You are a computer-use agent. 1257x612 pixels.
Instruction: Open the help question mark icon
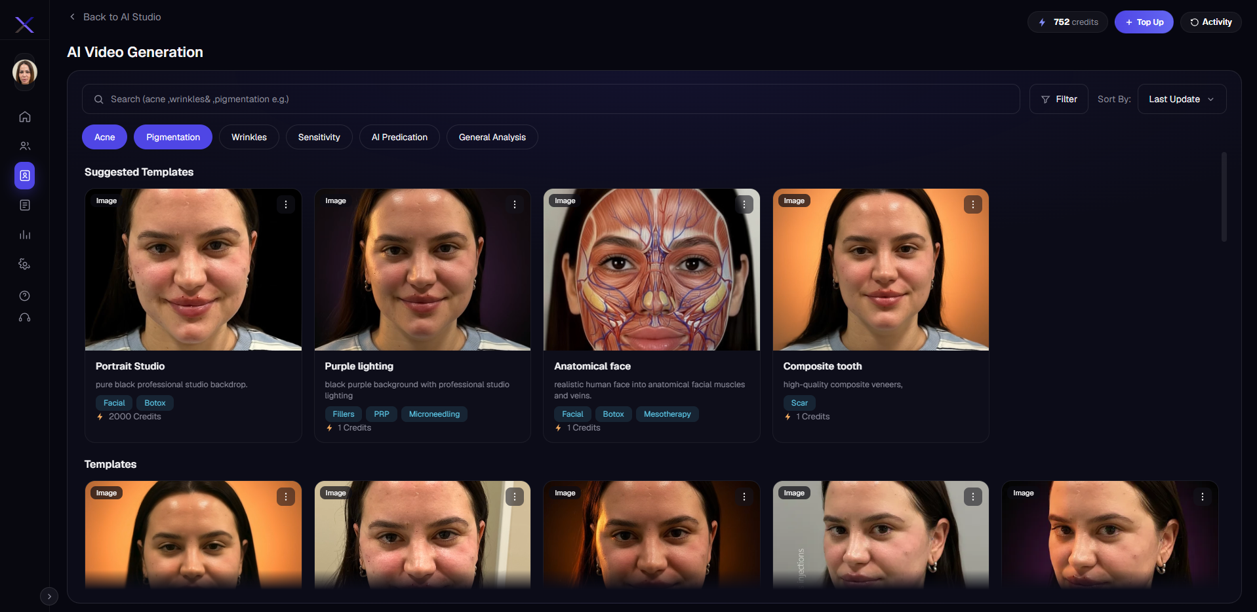[x=25, y=296]
